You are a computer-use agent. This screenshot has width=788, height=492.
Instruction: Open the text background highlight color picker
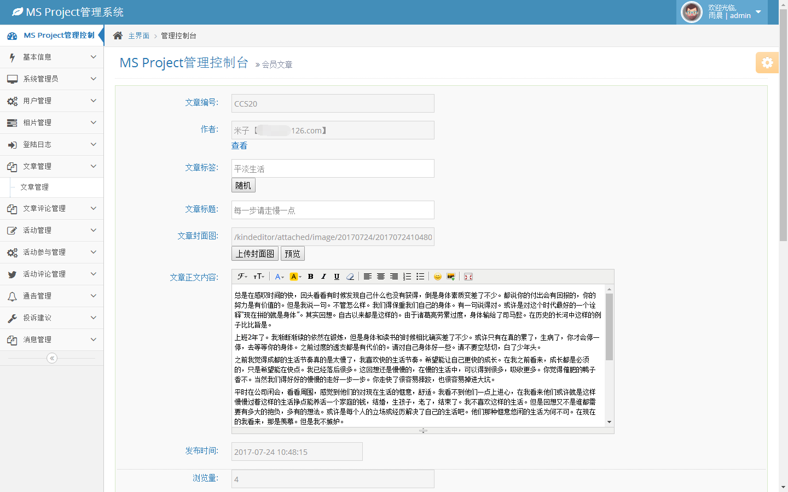[296, 277]
